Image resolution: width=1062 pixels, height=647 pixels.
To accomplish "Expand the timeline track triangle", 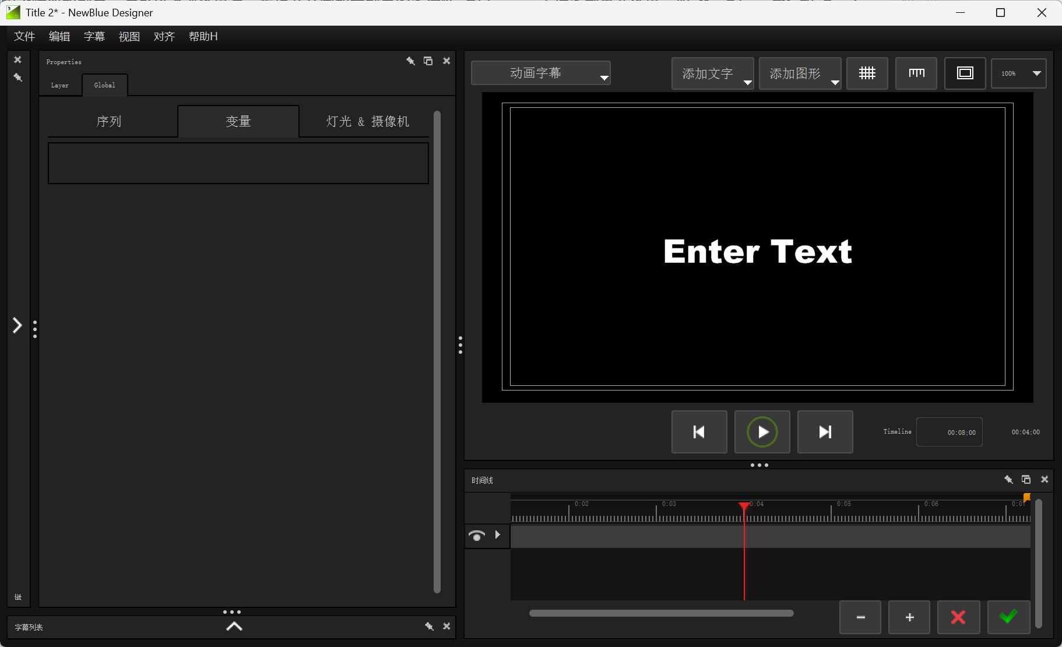I will point(498,535).
